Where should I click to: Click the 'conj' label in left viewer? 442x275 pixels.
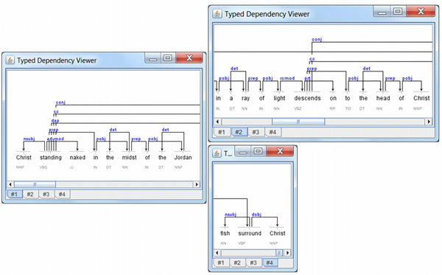[x=60, y=102]
